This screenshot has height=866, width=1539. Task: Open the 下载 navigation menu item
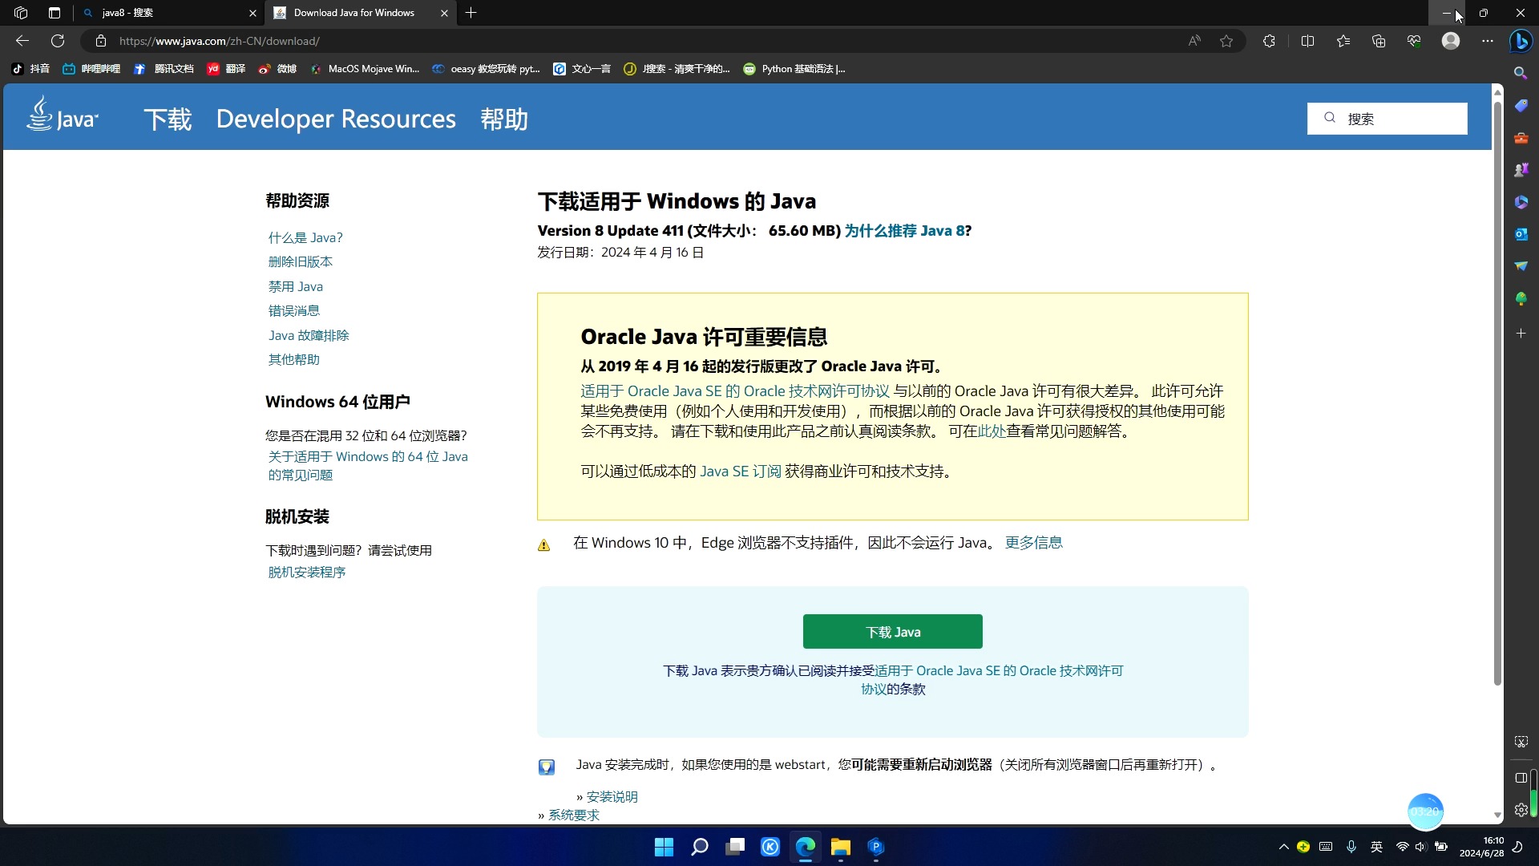[168, 119]
